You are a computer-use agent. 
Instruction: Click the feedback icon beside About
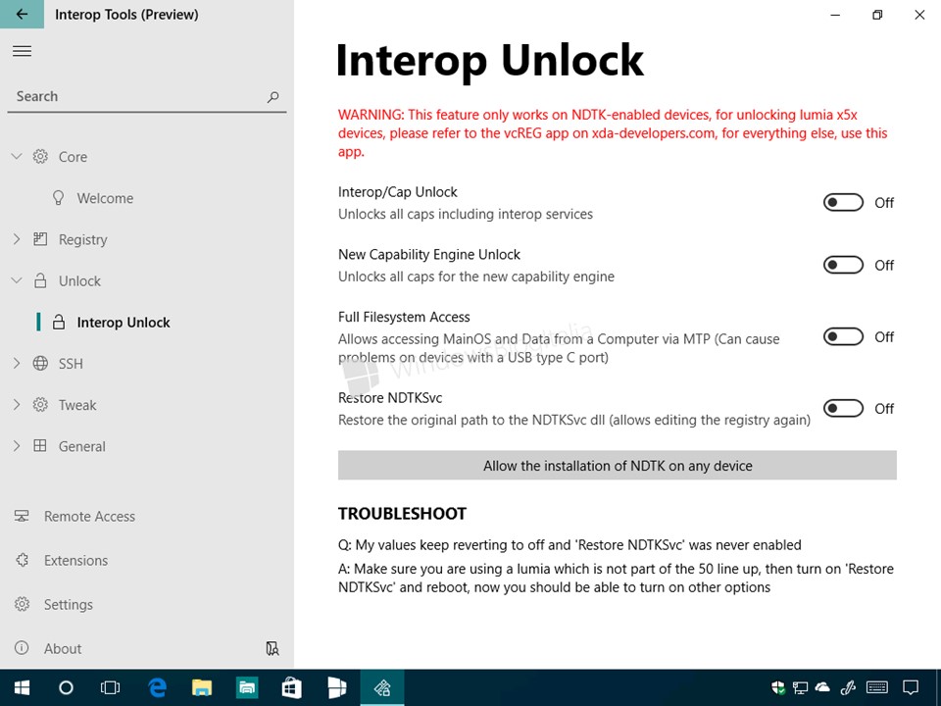coord(272,648)
